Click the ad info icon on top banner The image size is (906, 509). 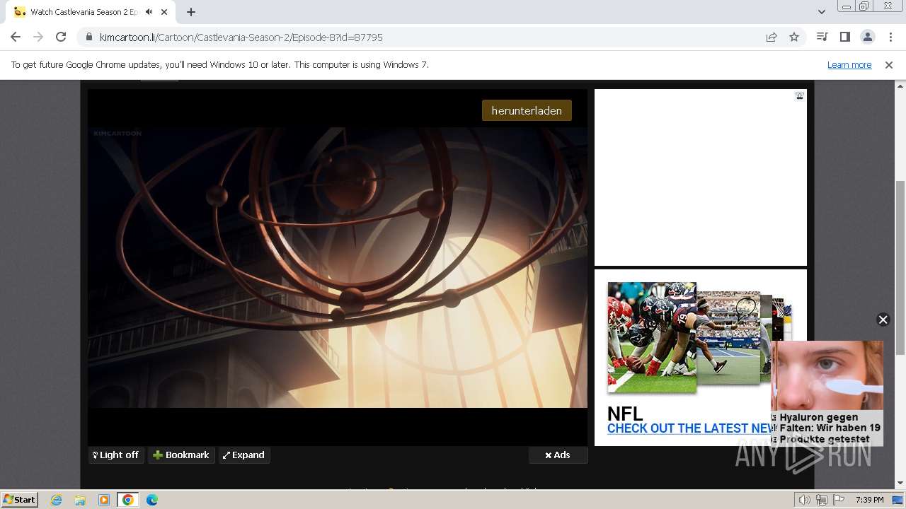[799, 96]
